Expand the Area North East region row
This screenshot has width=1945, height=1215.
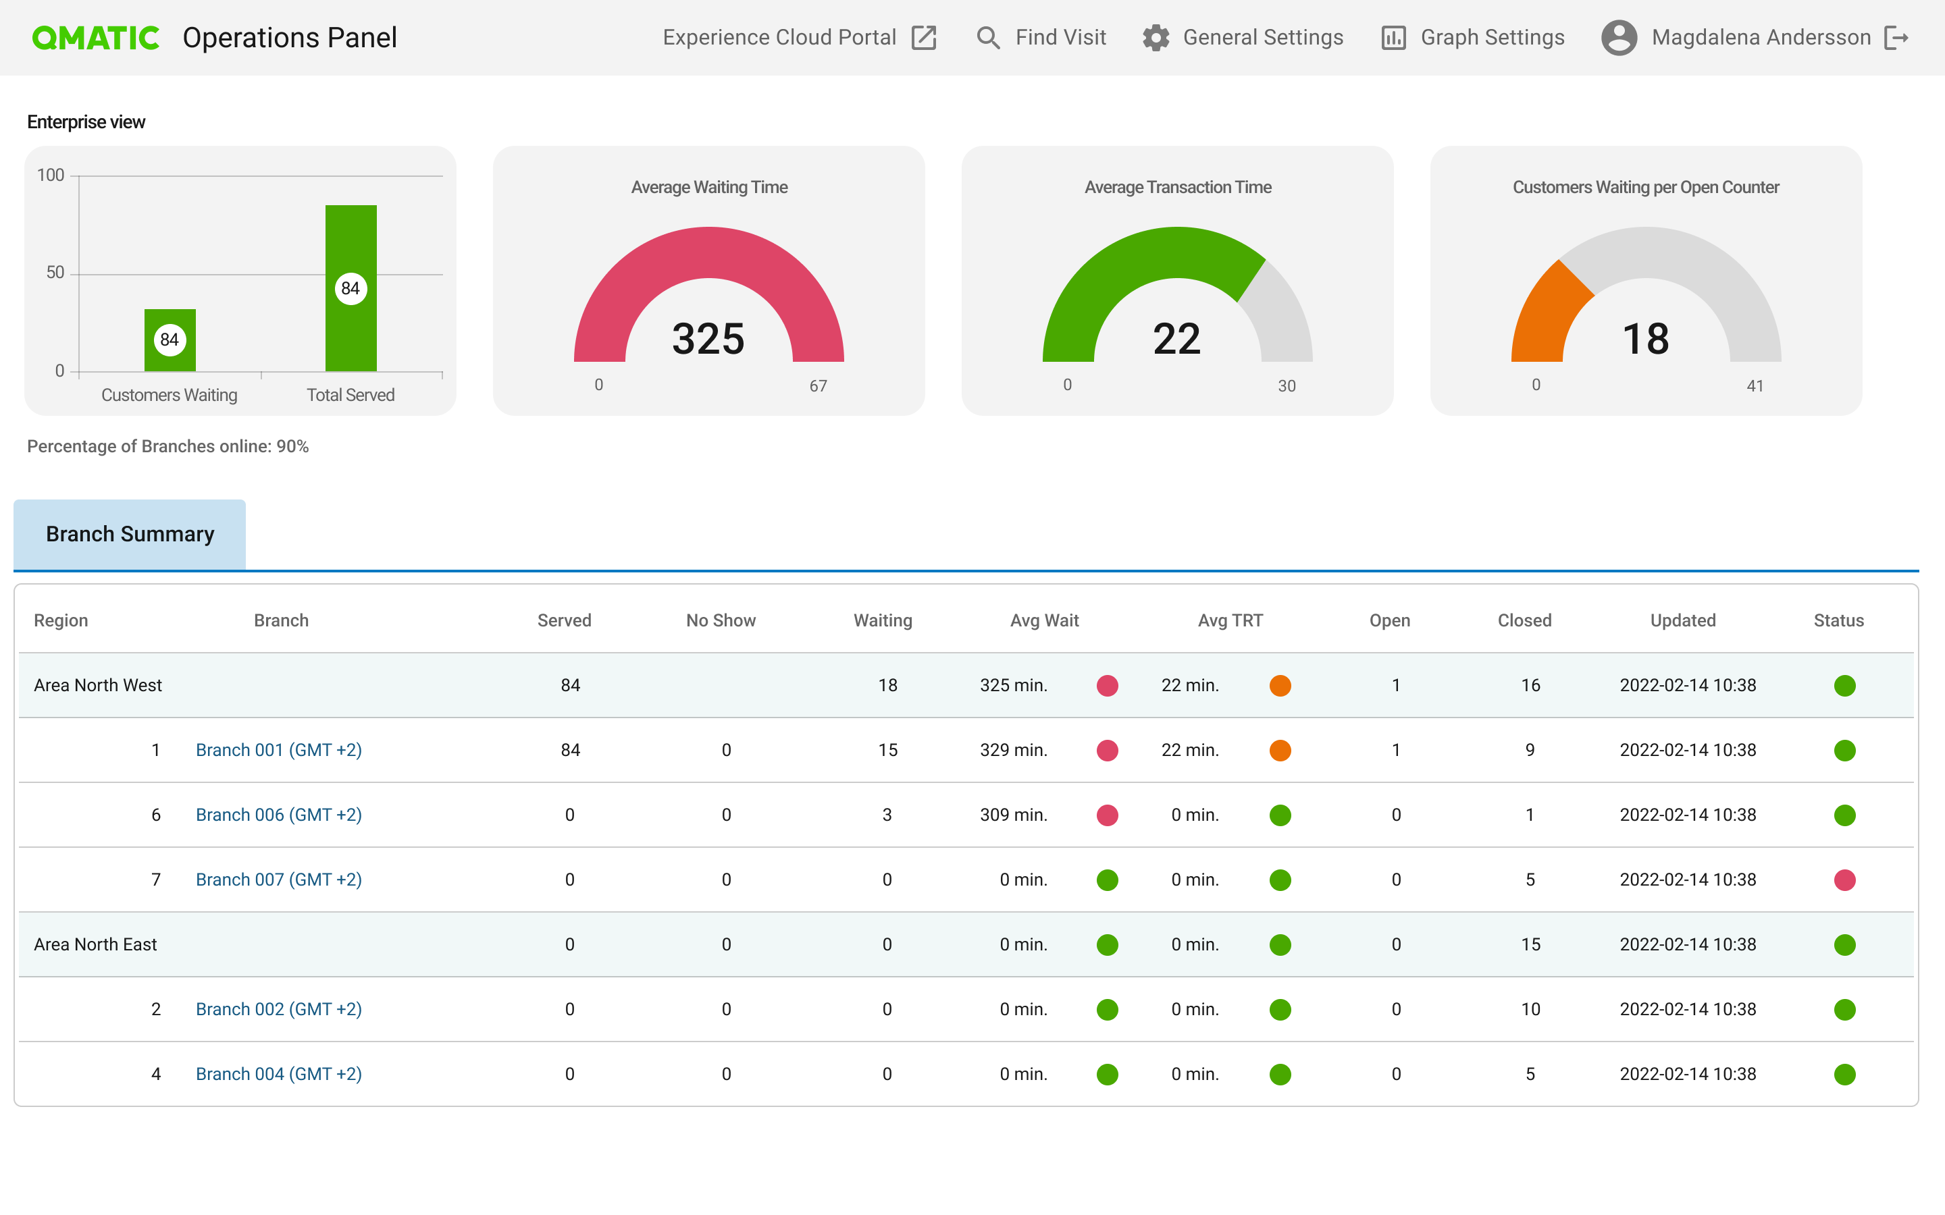coord(94,945)
